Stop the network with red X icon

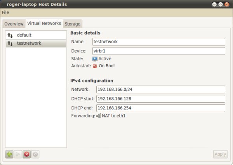pos(27,154)
